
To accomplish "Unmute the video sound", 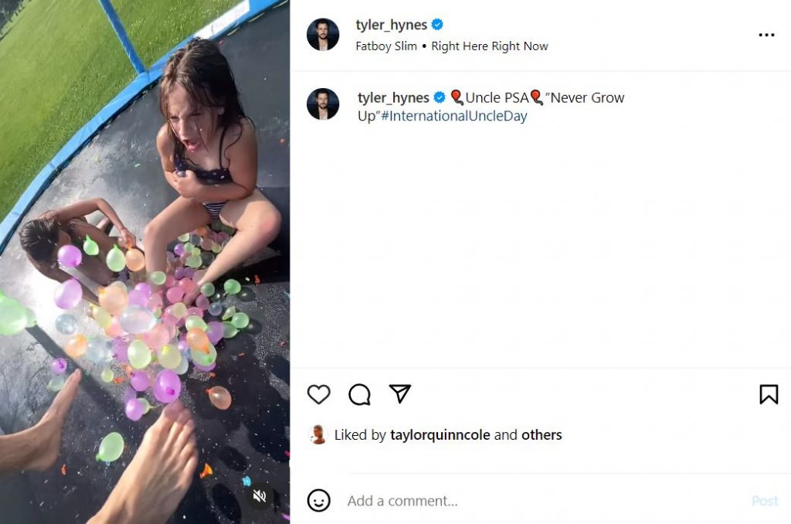I will (260, 496).
